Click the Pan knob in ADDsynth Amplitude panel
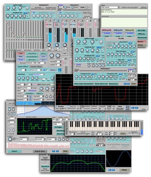Image resolution: width=151 pixels, height=177 pixels. pos(92,42)
